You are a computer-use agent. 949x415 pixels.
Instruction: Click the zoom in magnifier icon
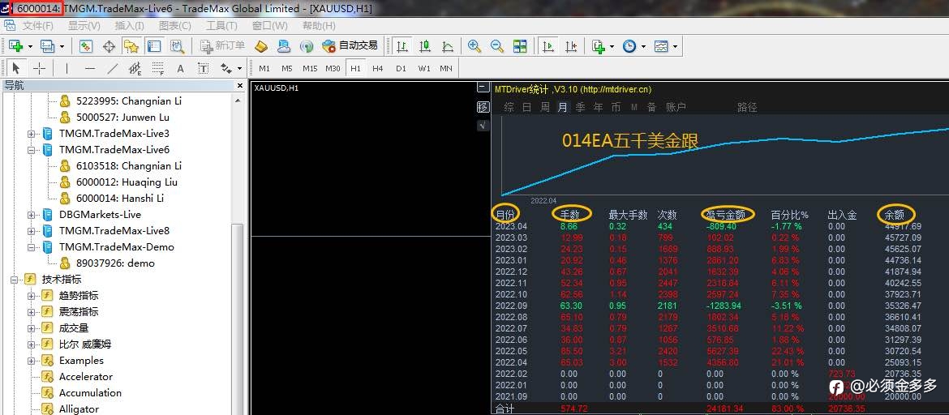point(474,46)
